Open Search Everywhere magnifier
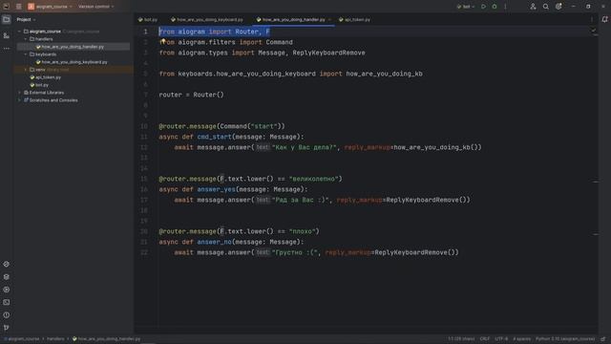The height and width of the screenshot is (344, 611). coord(545,7)
